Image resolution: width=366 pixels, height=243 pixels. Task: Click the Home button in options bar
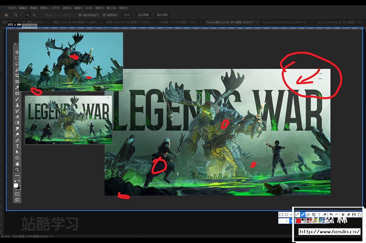[6, 15]
